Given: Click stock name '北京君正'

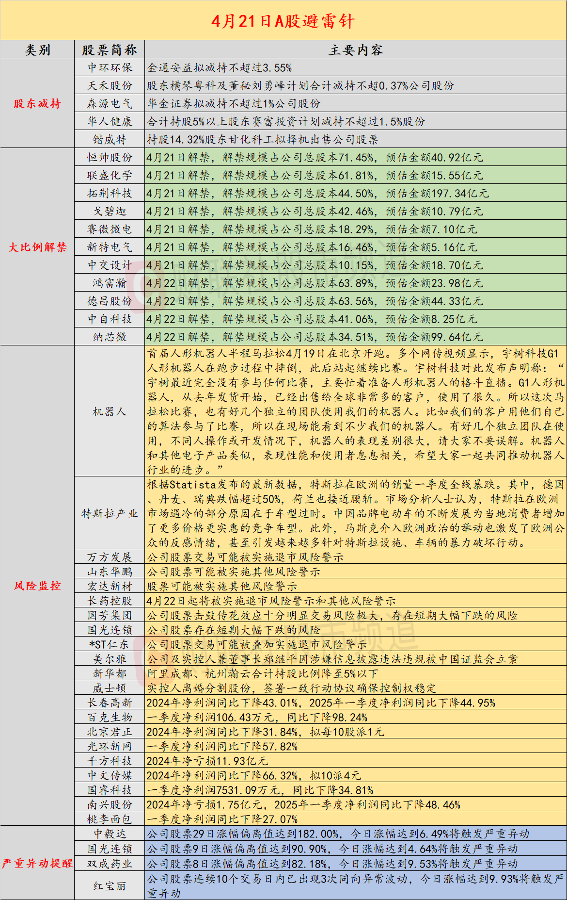Looking at the screenshot, I should pos(110,732).
